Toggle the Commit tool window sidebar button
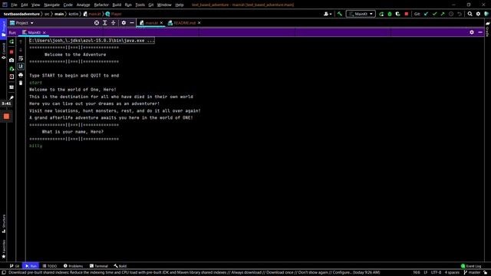491x276 pixels. coord(3,51)
